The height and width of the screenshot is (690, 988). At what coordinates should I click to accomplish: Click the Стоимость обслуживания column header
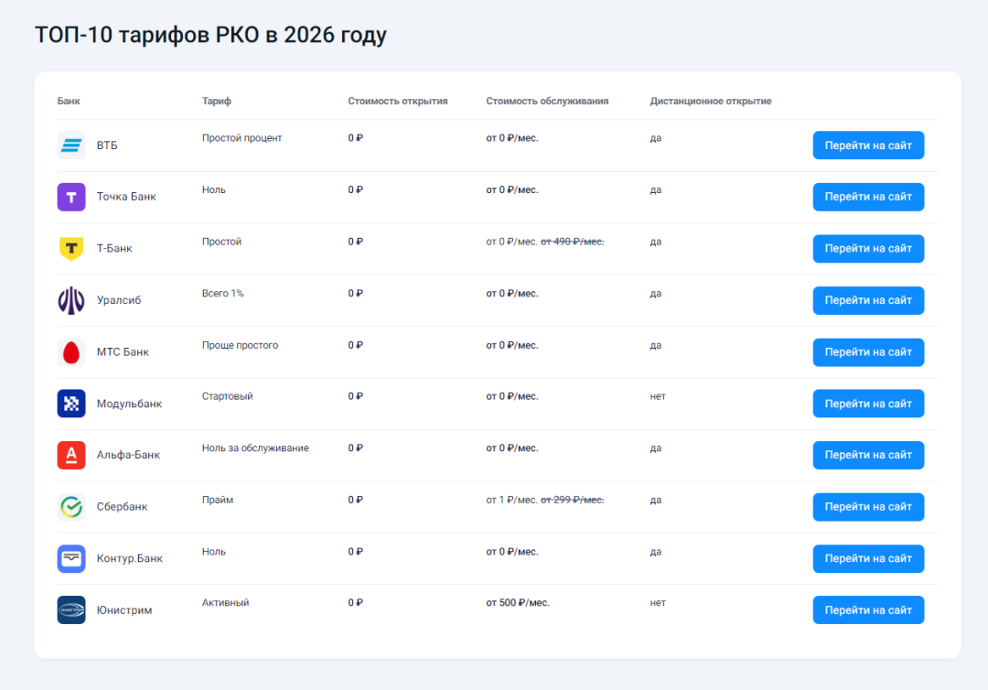point(547,101)
